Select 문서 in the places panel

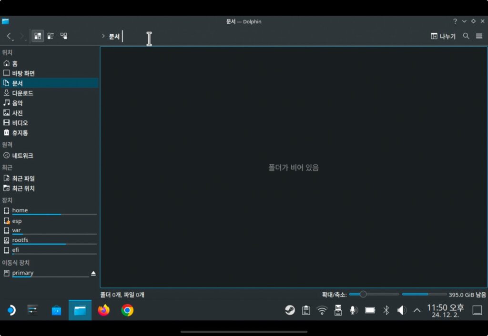pyautogui.click(x=50, y=83)
